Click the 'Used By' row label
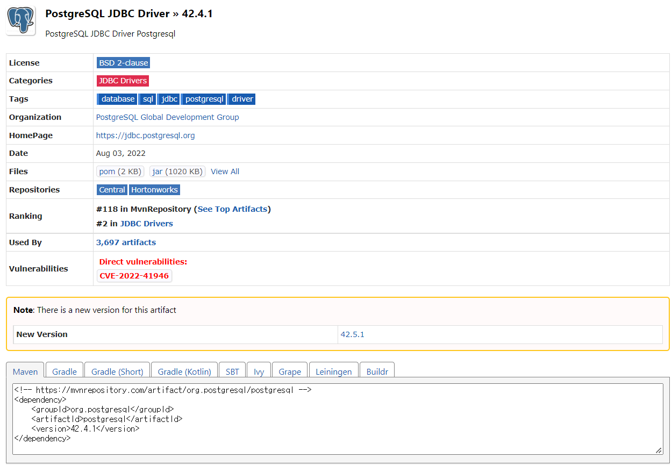Viewport: 672px width, 465px height. click(x=25, y=242)
